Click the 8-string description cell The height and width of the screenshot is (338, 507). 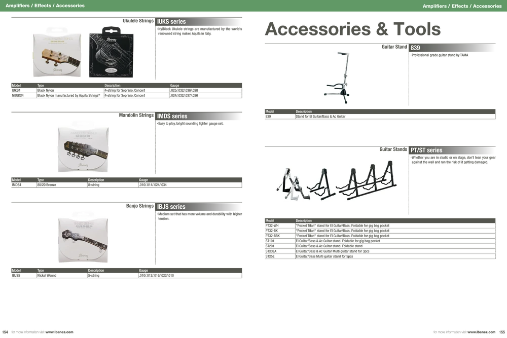pyautogui.click(x=113, y=185)
